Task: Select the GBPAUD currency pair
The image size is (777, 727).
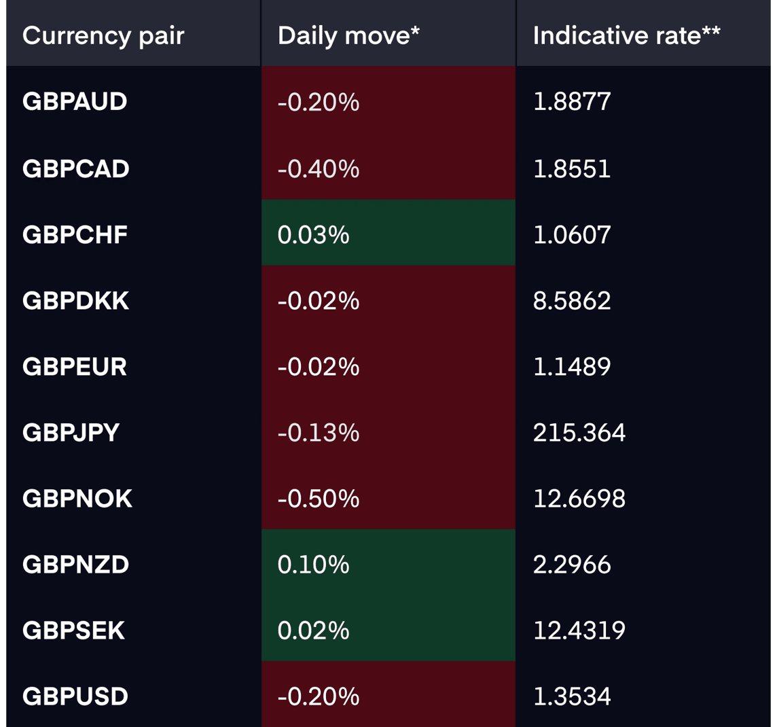Action: pyautogui.click(x=75, y=102)
